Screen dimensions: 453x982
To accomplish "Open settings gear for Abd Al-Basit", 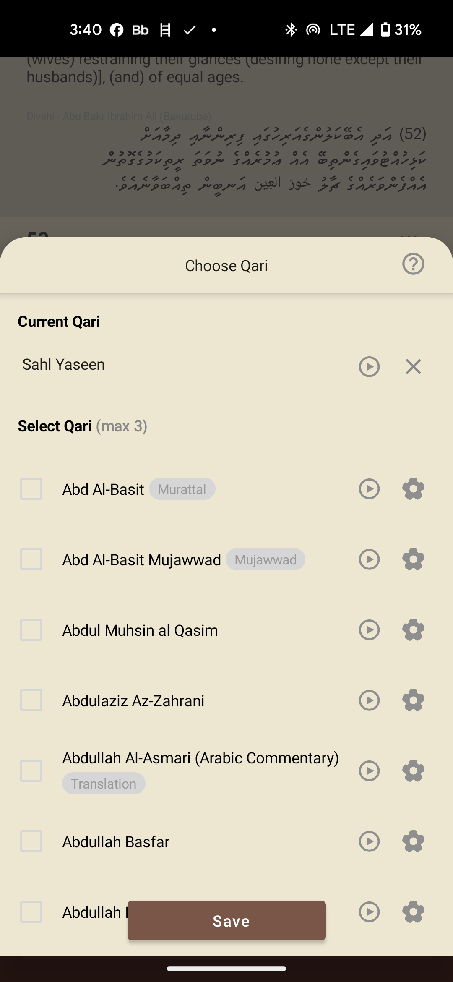I will (x=413, y=489).
